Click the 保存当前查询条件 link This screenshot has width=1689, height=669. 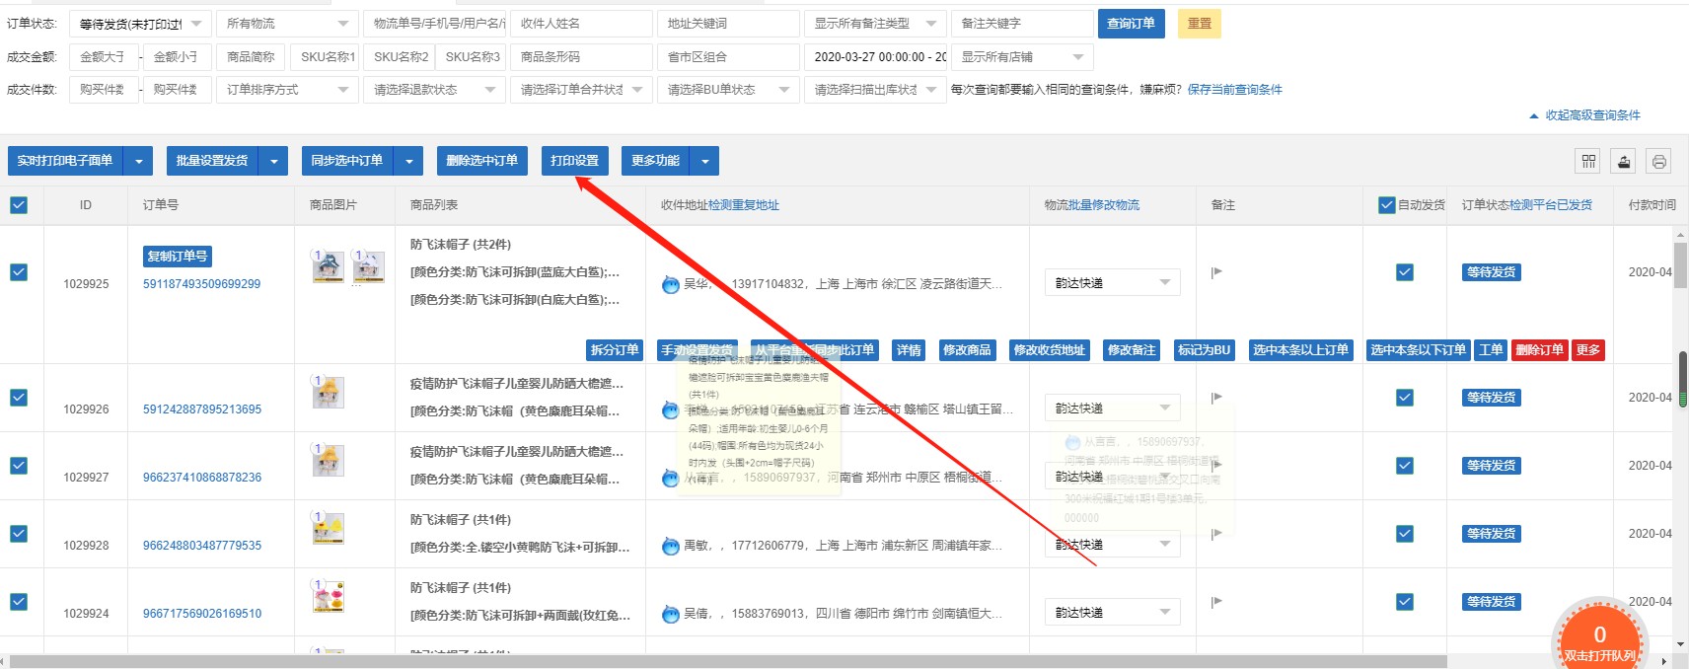click(x=1234, y=90)
